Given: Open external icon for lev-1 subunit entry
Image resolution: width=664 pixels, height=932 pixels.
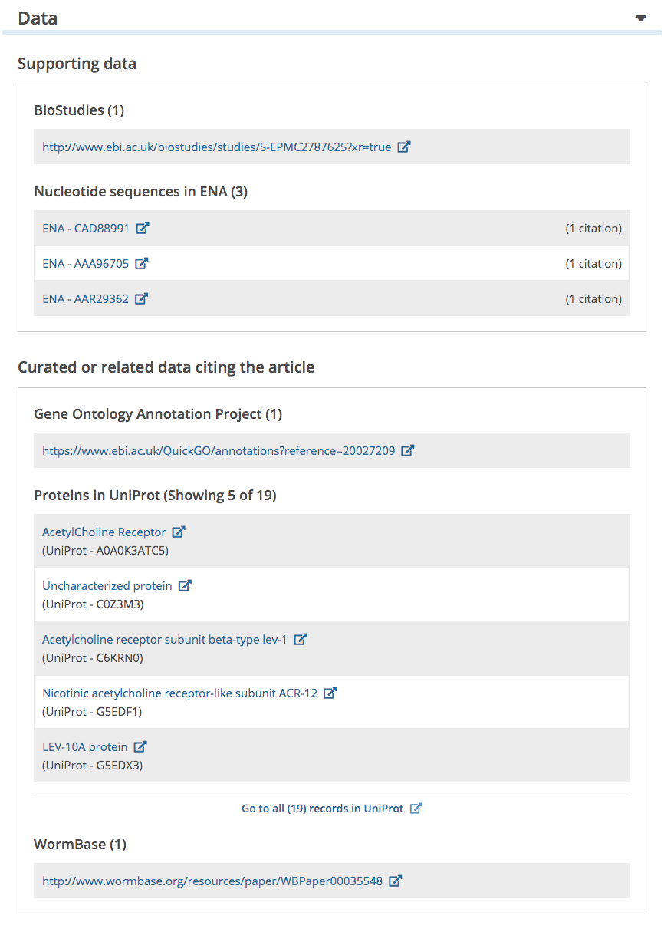Looking at the screenshot, I should coord(301,638).
